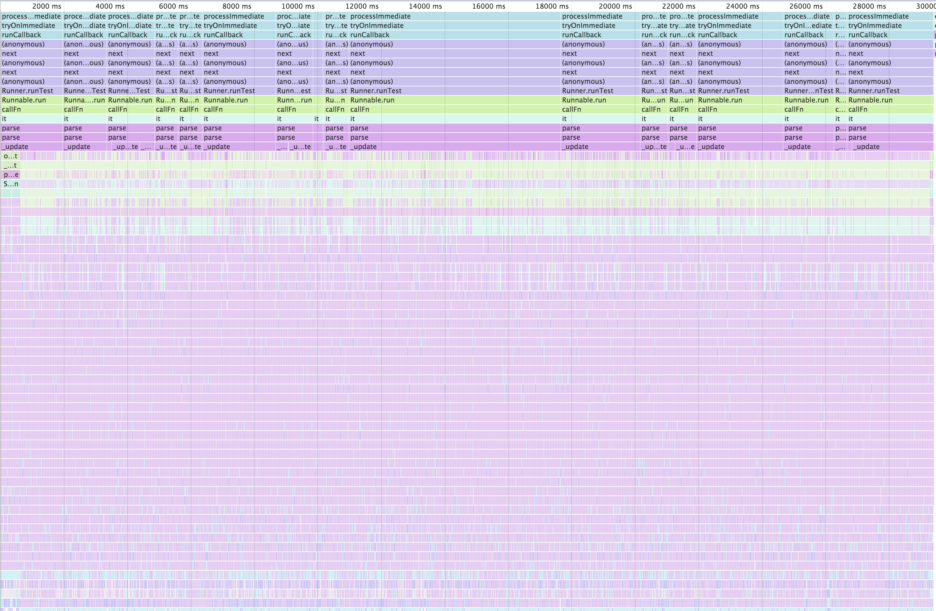
Task: Select the 'process…mediate' flame bar
Action: pos(31,16)
